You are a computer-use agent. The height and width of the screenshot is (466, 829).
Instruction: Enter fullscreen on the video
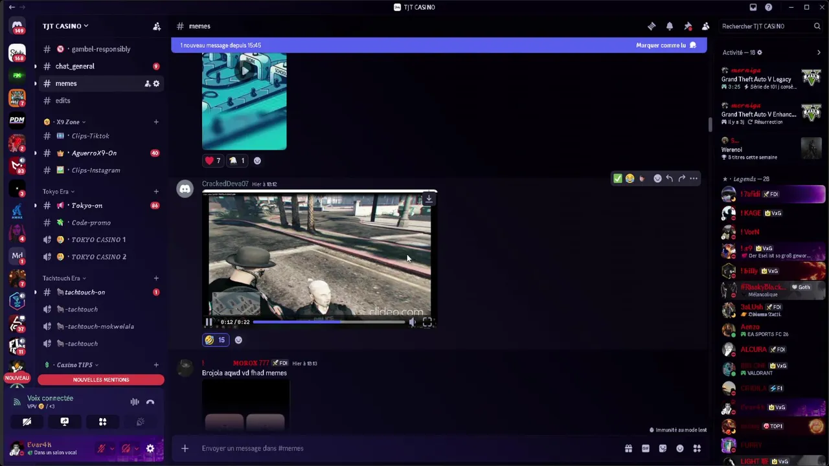point(427,322)
